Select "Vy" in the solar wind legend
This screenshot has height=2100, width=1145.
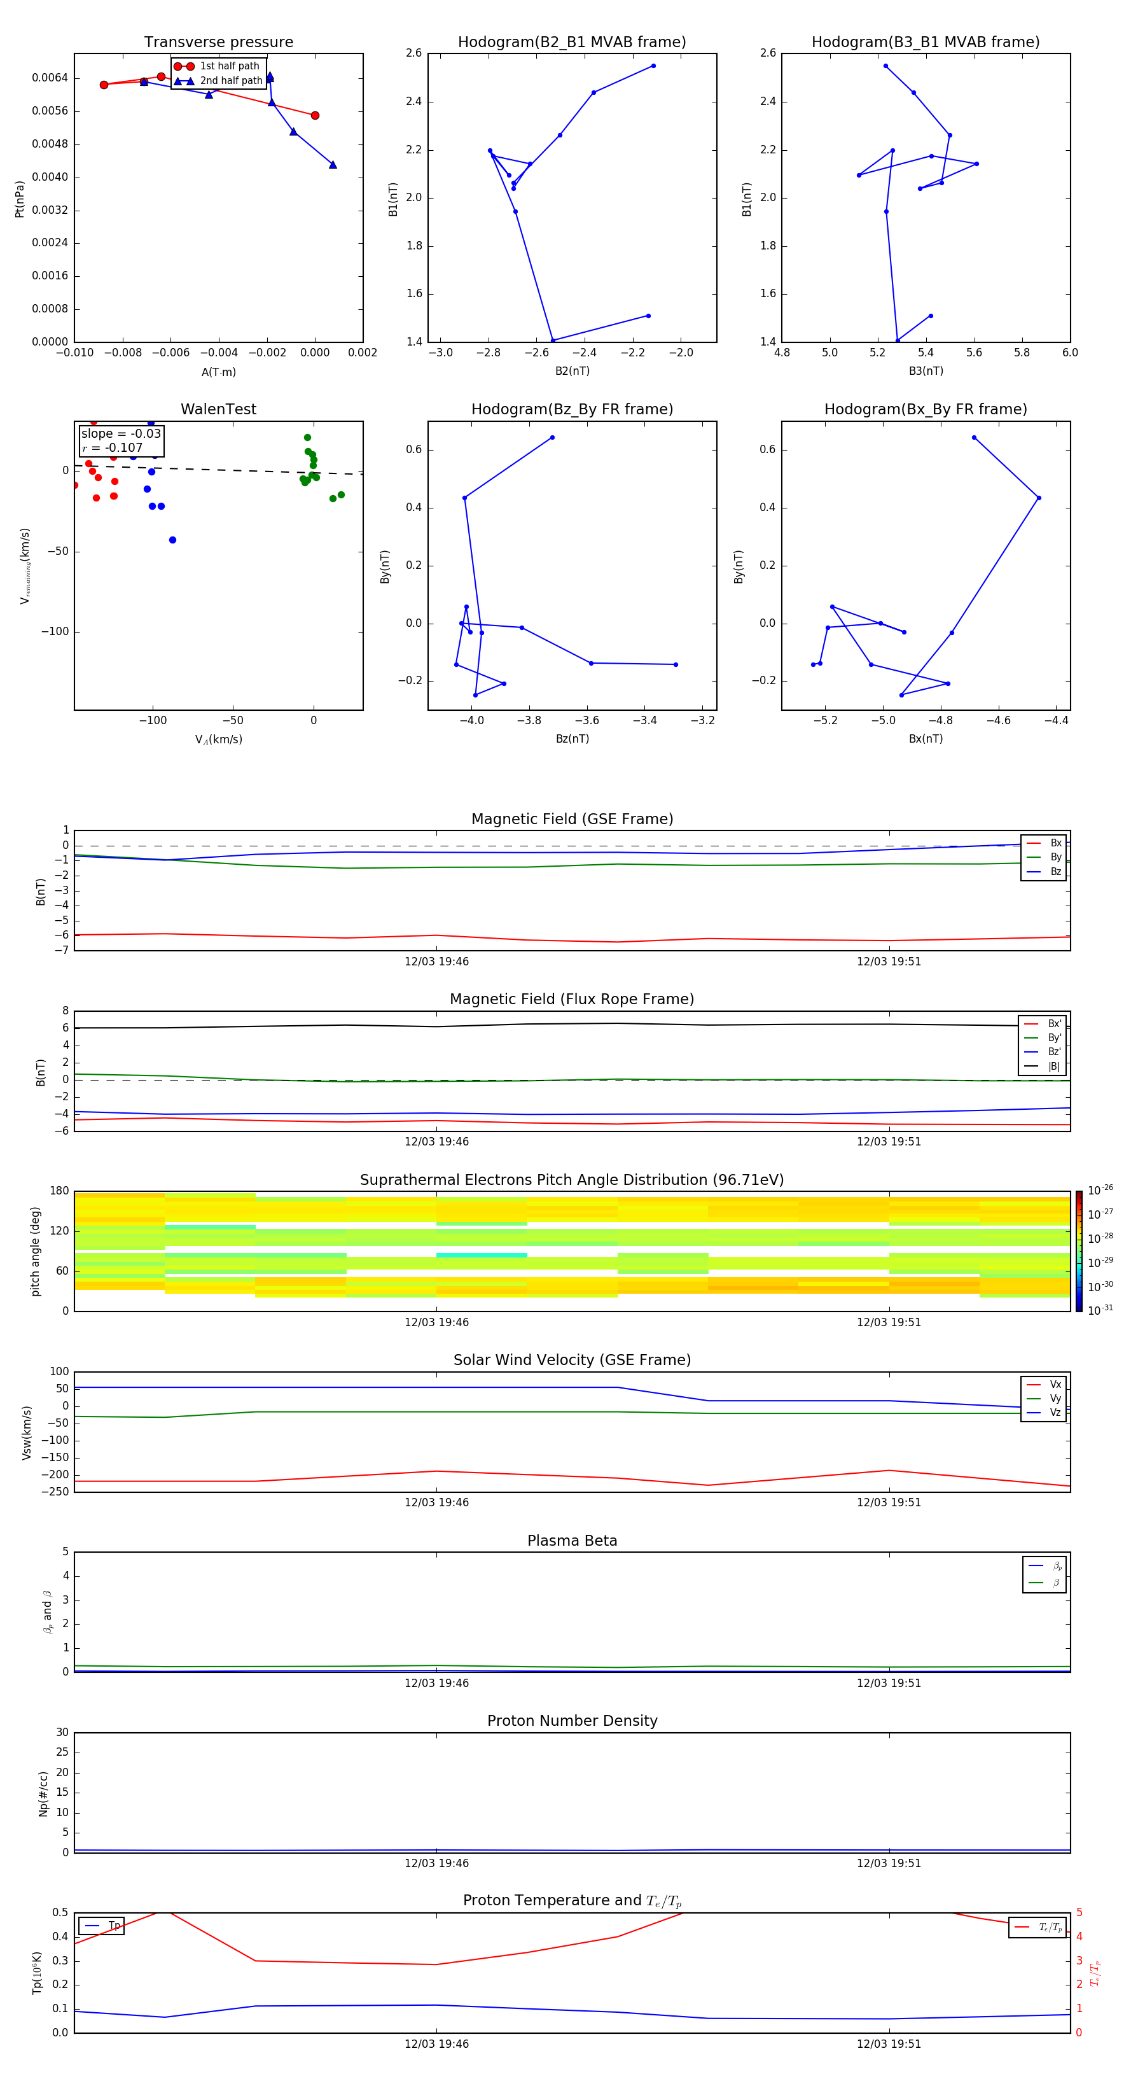pos(1044,1399)
